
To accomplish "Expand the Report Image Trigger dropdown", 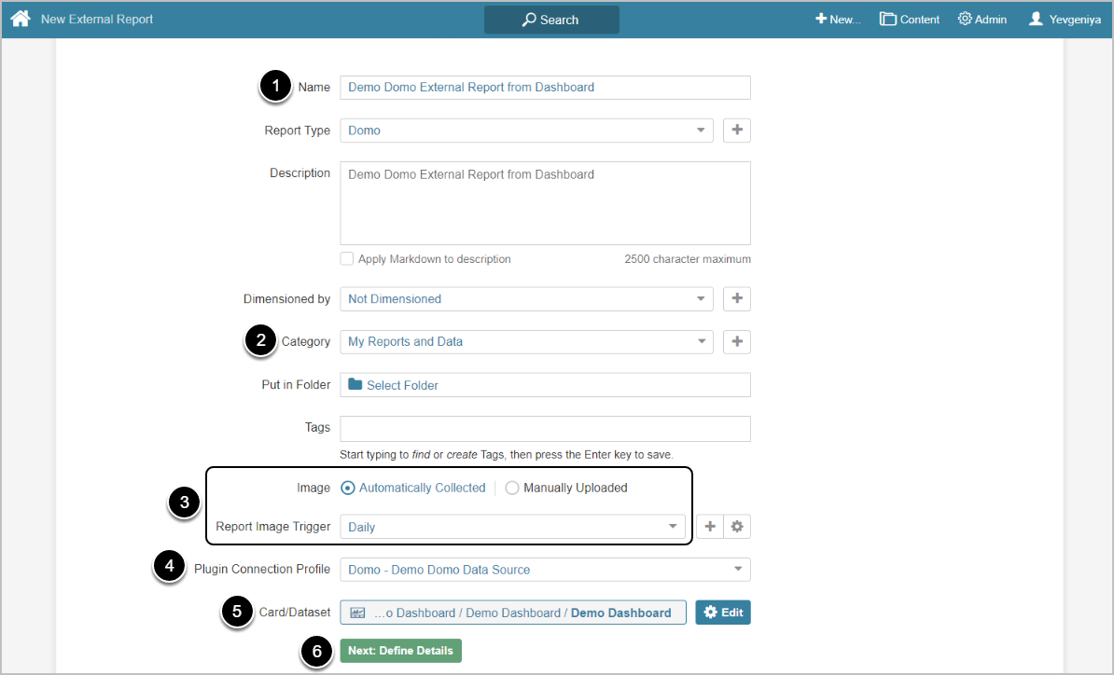I will point(512,527).
